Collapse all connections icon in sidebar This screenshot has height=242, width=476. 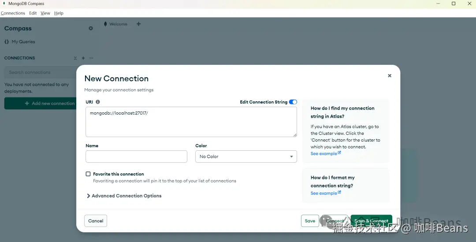pyautogui.click(x=75, y=58)
